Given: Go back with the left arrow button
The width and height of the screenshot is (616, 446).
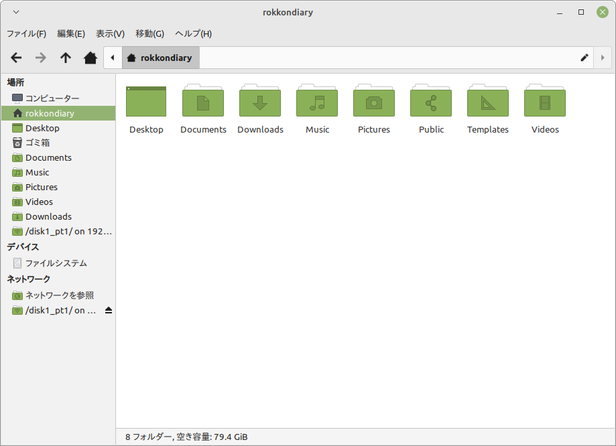Looking at the screenshot, I should 16,58.
